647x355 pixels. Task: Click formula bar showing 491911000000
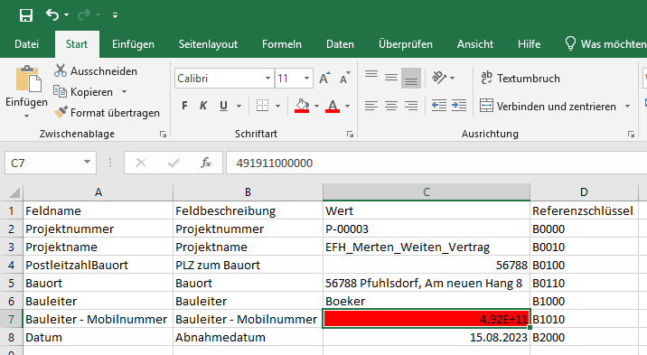point(436,163)
